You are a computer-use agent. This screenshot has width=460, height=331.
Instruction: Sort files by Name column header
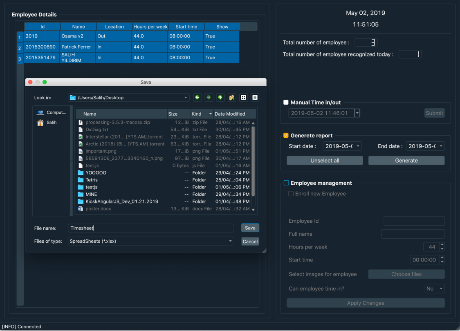point(121,114)
